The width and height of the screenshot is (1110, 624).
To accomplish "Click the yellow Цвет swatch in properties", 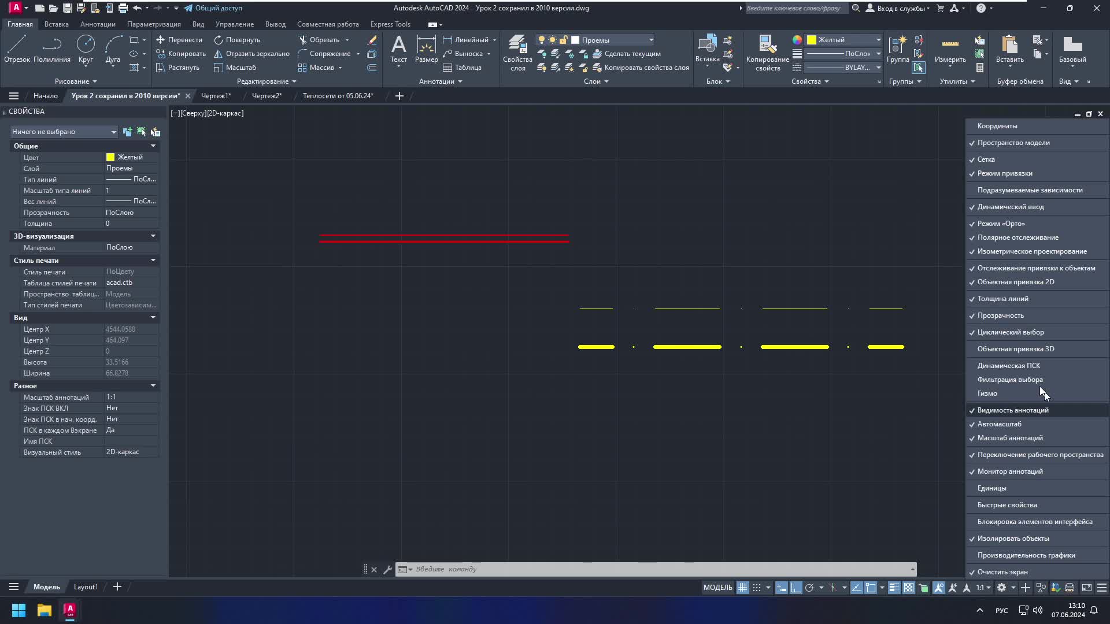I will click(110, 157).
